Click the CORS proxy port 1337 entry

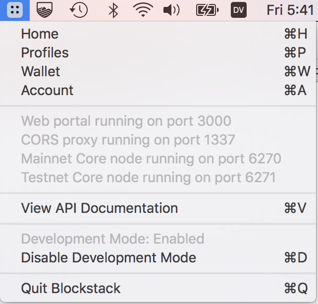128,140
